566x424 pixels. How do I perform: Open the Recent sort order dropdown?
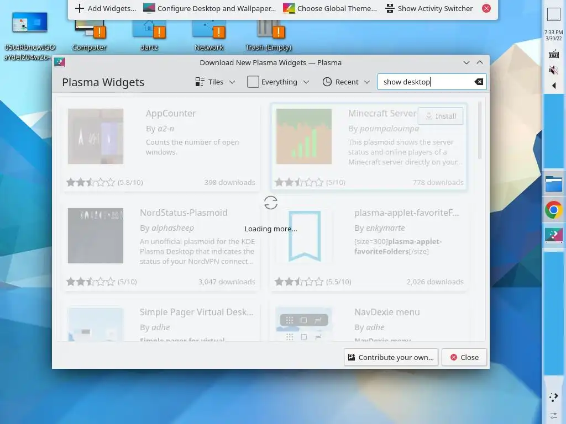[346, 82]
